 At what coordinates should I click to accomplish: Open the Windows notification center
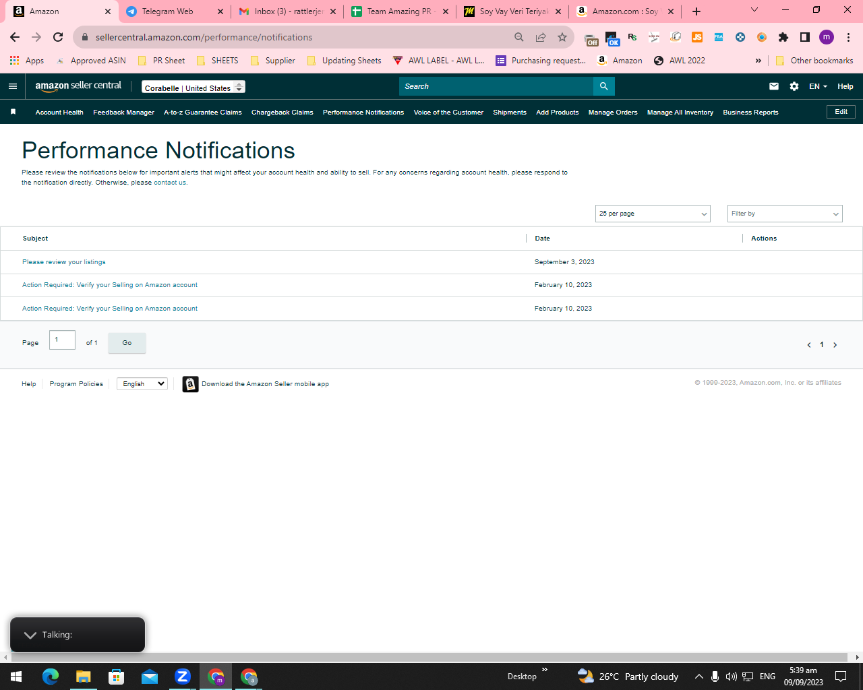[841, 677]
